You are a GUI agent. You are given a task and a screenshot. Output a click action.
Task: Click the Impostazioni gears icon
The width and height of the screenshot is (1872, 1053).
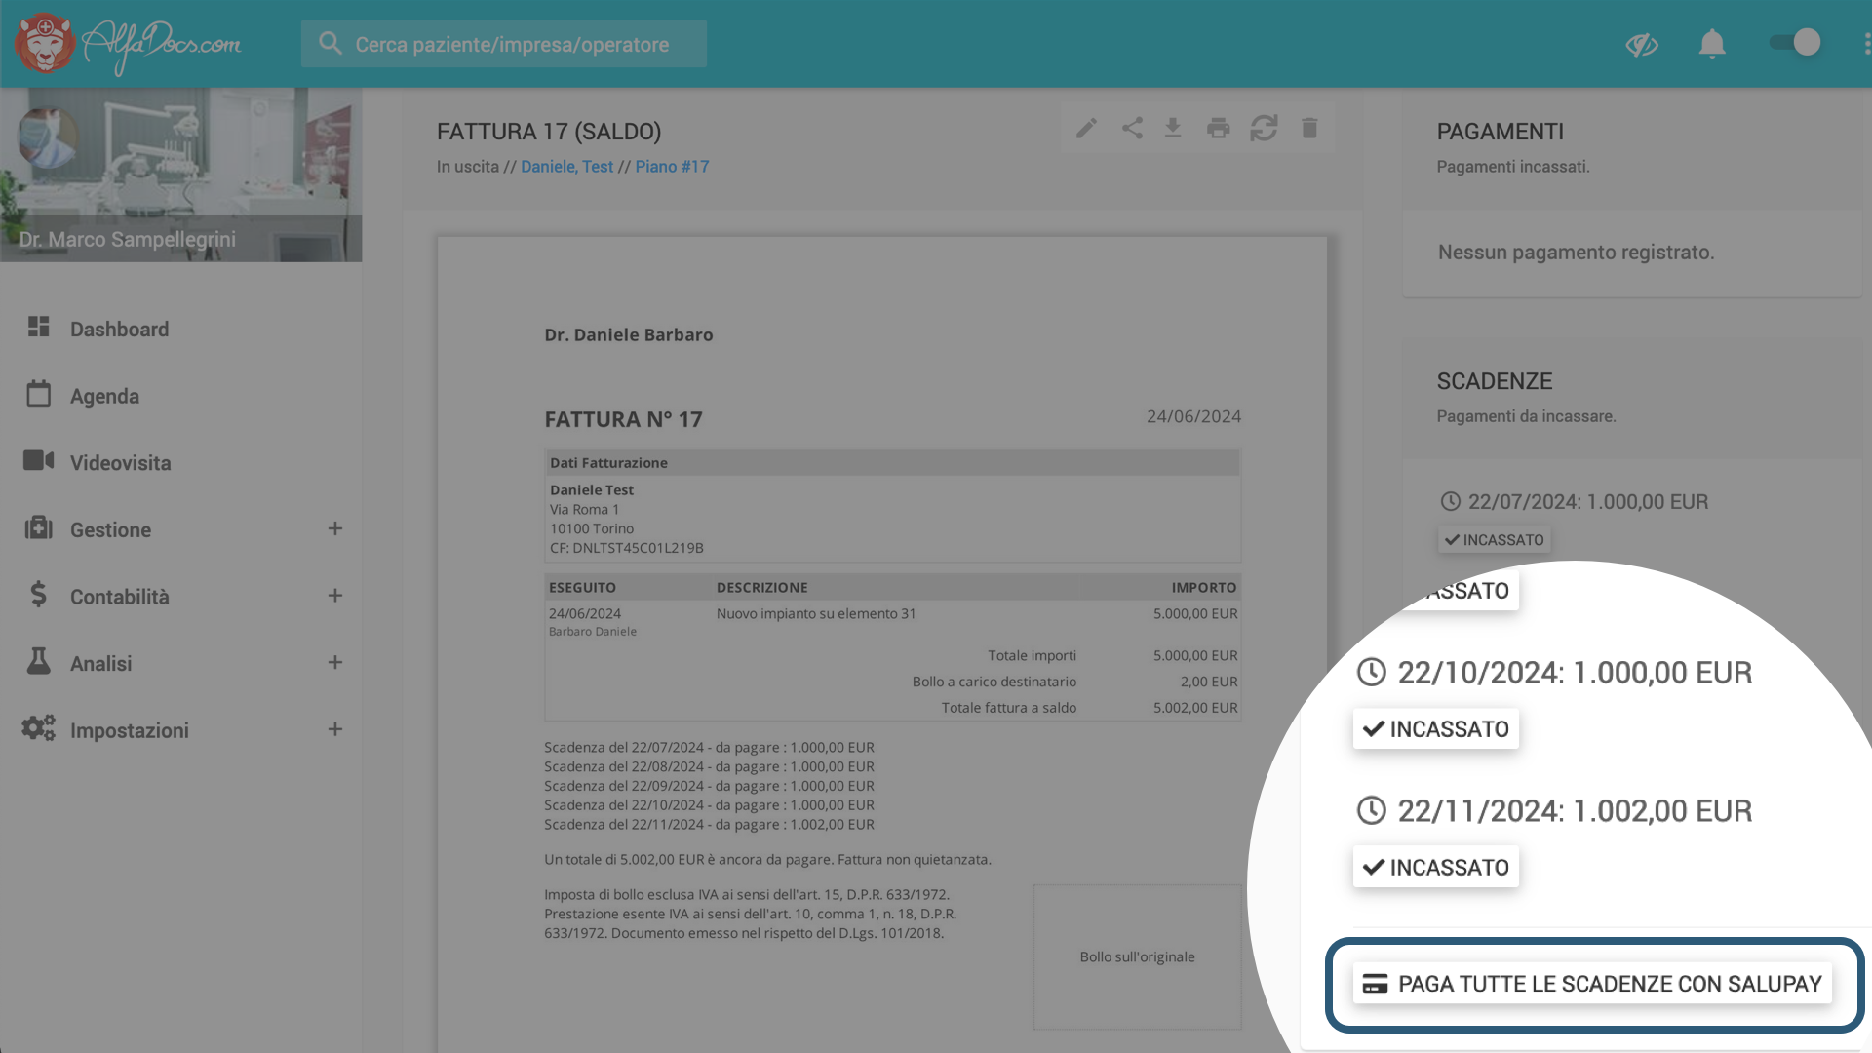(x=38, y=727)
